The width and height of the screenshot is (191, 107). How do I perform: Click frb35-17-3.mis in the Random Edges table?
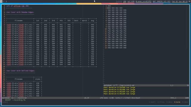19,40
